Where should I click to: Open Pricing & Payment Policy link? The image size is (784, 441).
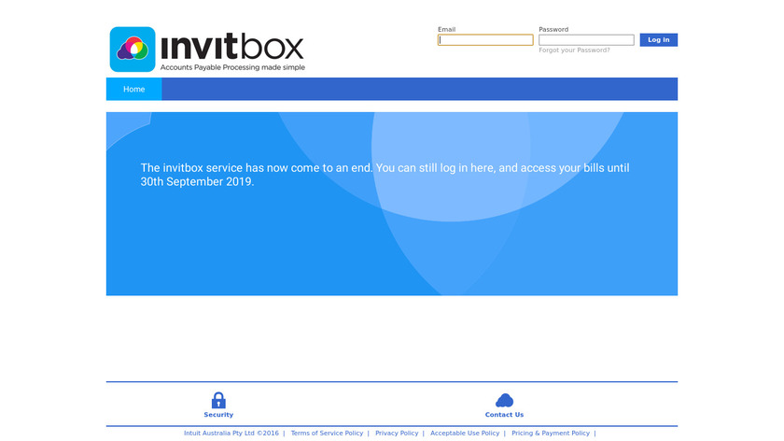pyautogui.click(x=551, y=433)
